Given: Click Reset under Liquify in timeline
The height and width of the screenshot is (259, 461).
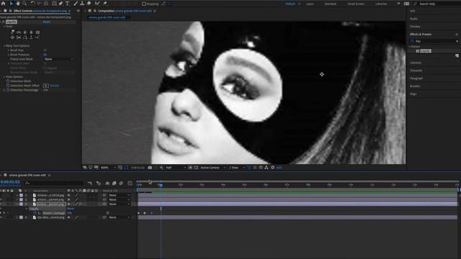Looking at the screenshot, I should 71,209.
